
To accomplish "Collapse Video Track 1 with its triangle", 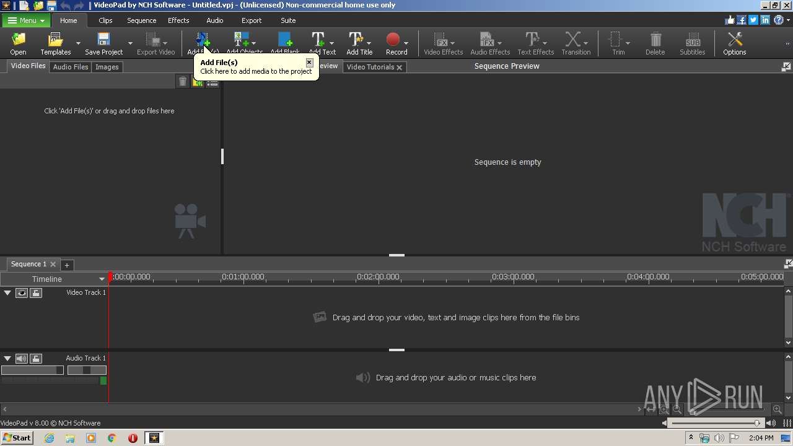I will click(7, 293).
